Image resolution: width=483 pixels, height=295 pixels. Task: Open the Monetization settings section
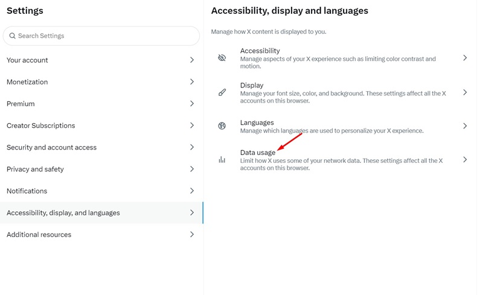click(x=101, y=82)
